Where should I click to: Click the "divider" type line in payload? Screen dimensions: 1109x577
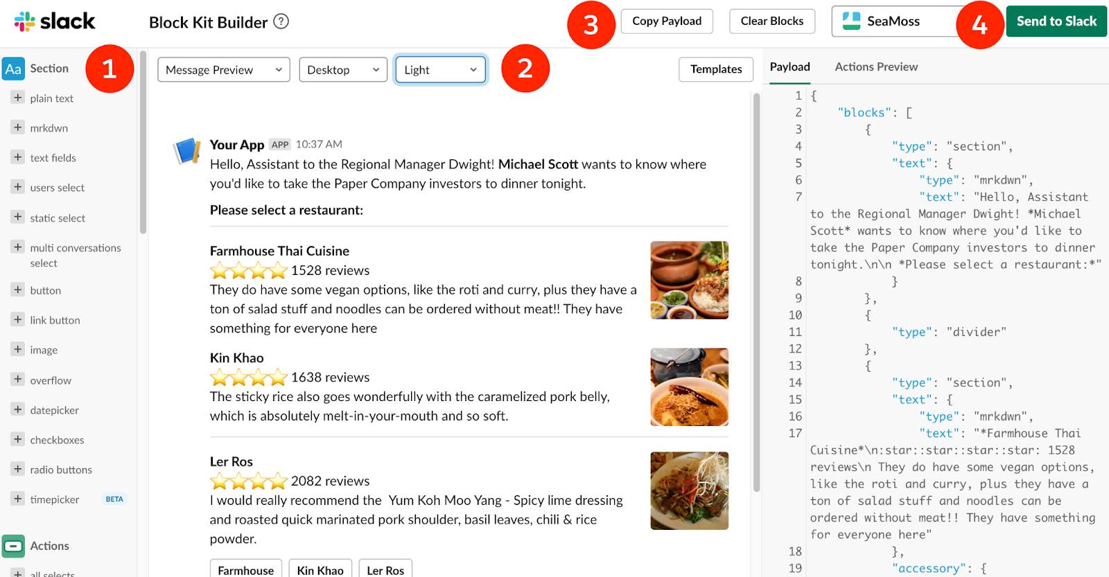pos(949,332)
